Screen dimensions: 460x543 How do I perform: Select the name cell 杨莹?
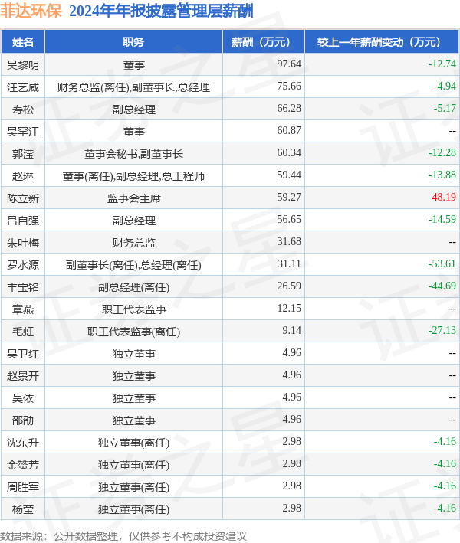click(x=23, y=509)
